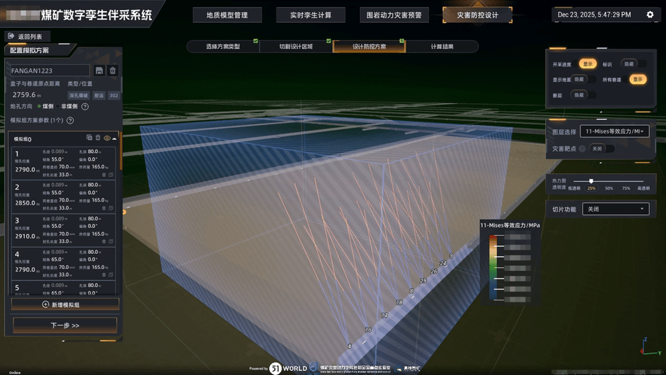Open the settings gear beside the date
The image size is (666, 375).
point(650,15)
